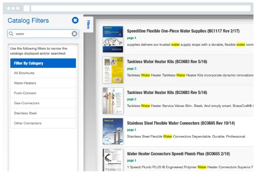257x174 pixels.
Task: Choose the All Brochures category
Action: point(43,73)
